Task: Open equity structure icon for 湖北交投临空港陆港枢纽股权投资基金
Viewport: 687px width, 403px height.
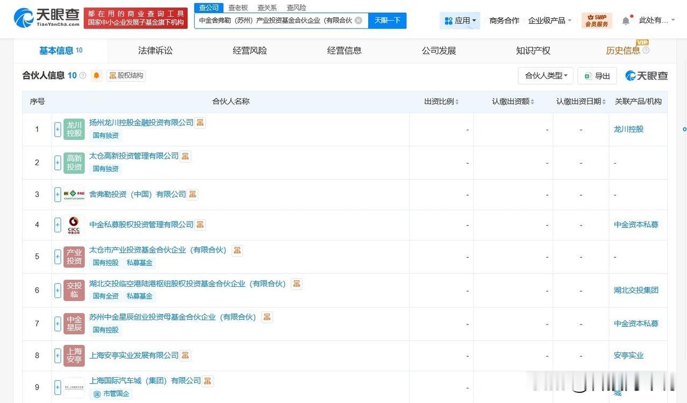Action: pos(296,284)
